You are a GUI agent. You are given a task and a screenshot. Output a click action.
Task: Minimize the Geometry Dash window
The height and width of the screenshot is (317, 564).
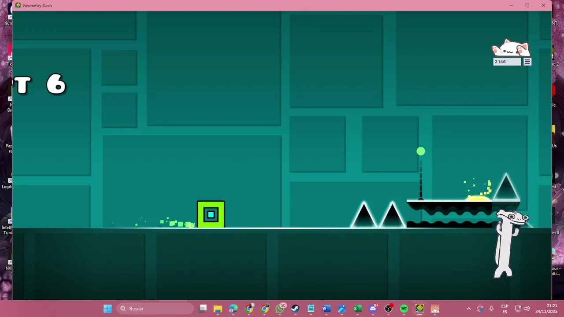coord(511,5)
